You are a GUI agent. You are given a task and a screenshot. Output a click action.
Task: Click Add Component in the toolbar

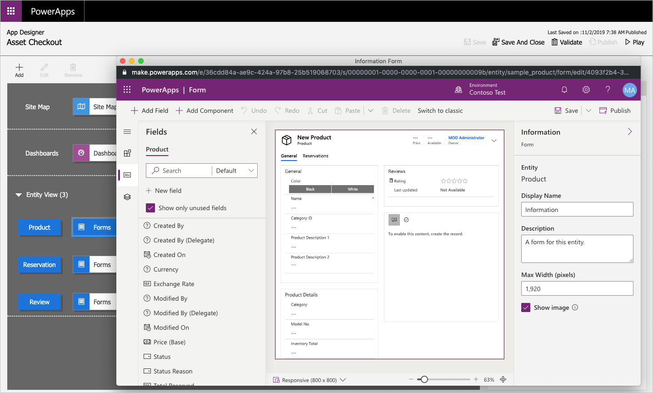pos(204,111)
